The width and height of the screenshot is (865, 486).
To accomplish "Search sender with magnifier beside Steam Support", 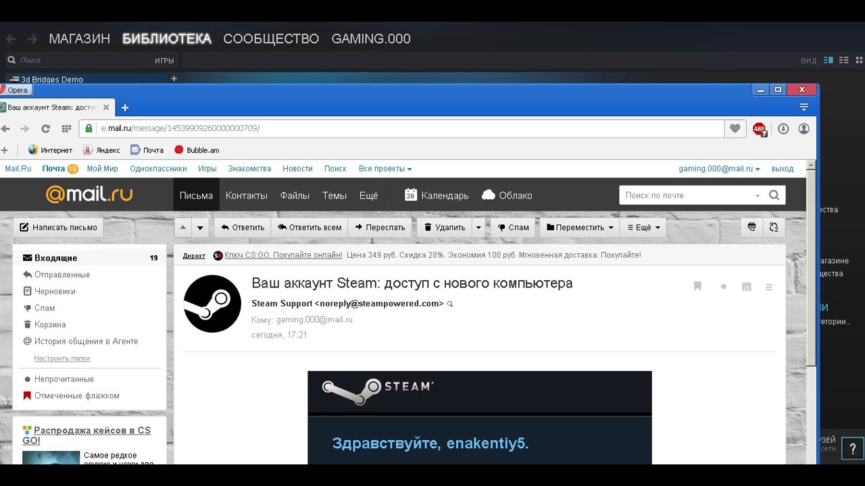I will click(x=450, y=304).
